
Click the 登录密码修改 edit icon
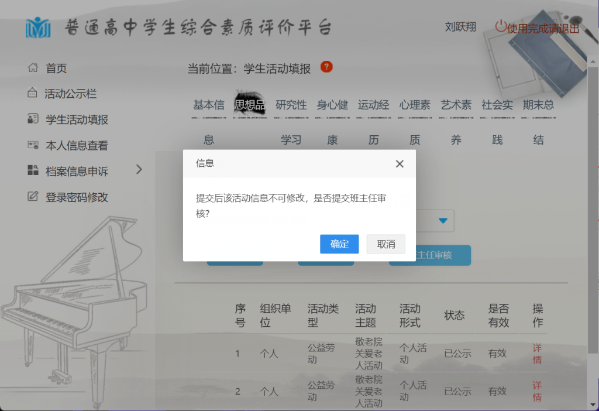33,197
